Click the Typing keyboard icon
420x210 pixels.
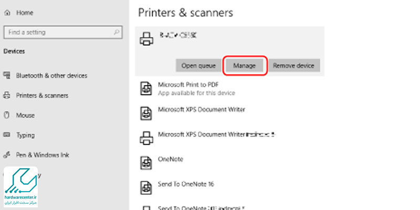coord(7,135)
